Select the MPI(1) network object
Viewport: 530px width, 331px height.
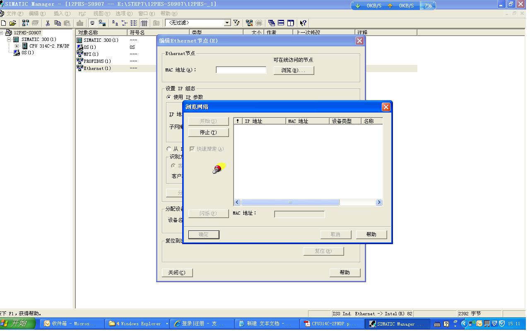pos(91,54)
